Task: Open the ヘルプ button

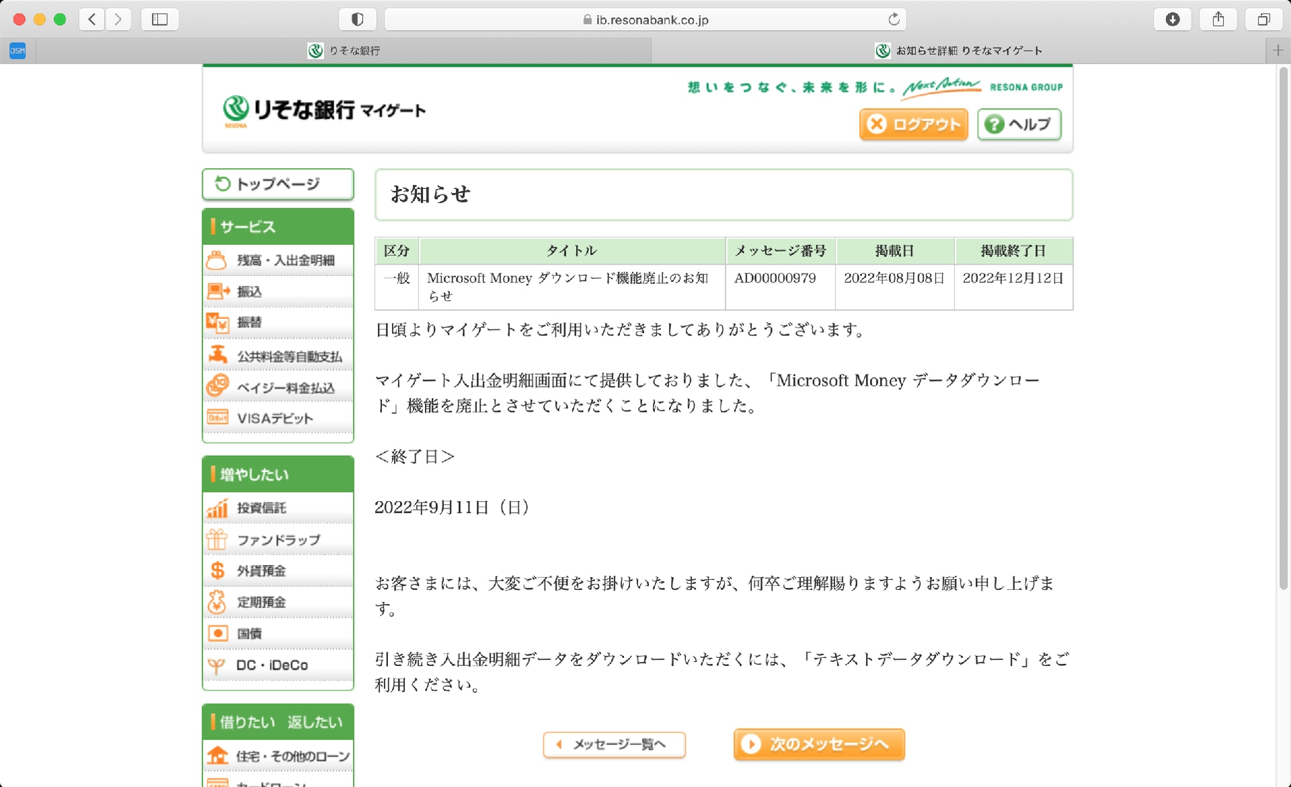Action: point(1019,124)
